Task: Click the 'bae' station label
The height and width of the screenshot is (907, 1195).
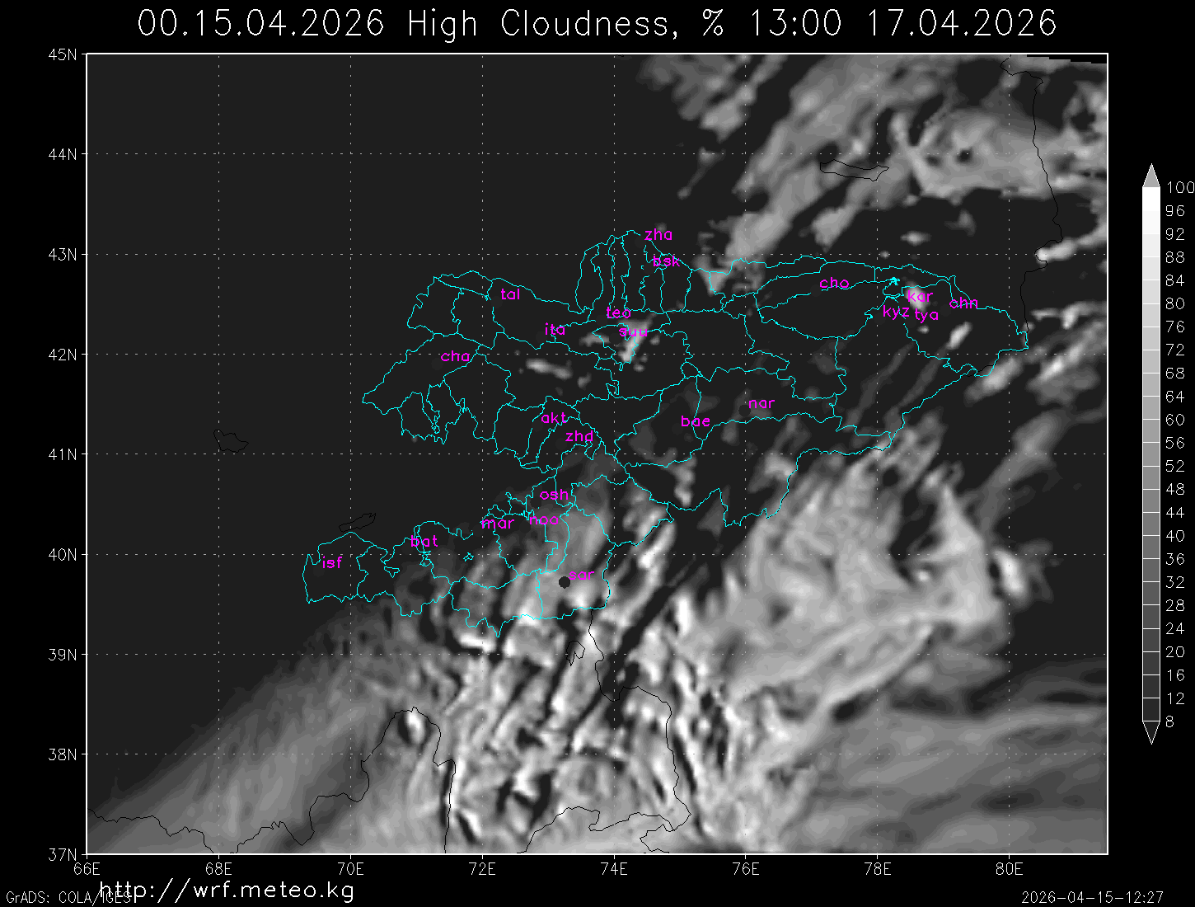Action: click(x=696, y=421)
